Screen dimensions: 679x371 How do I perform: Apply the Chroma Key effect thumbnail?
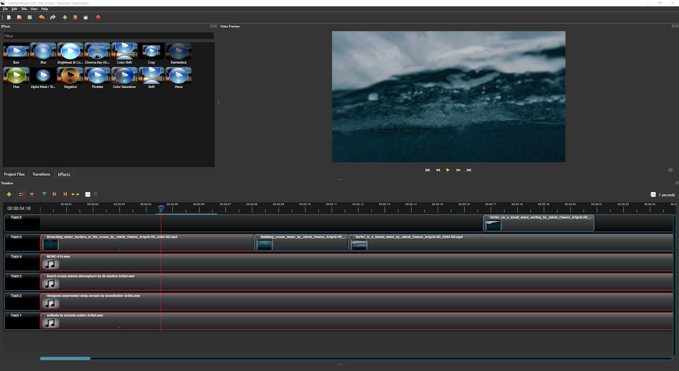tap(97, 51)
